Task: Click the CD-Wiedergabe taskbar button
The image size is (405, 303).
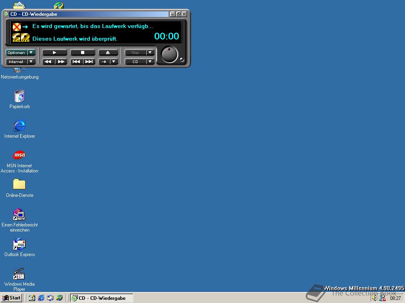Action: pyautogui.click(x=102, y=298)
